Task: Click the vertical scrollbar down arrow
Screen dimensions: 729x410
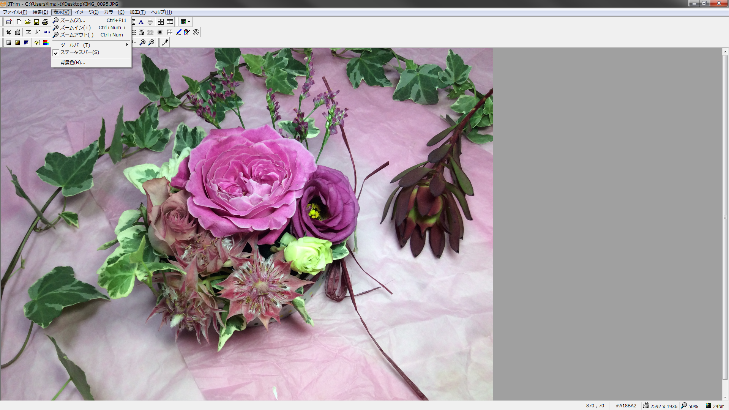Action: (x=725, y=397)
